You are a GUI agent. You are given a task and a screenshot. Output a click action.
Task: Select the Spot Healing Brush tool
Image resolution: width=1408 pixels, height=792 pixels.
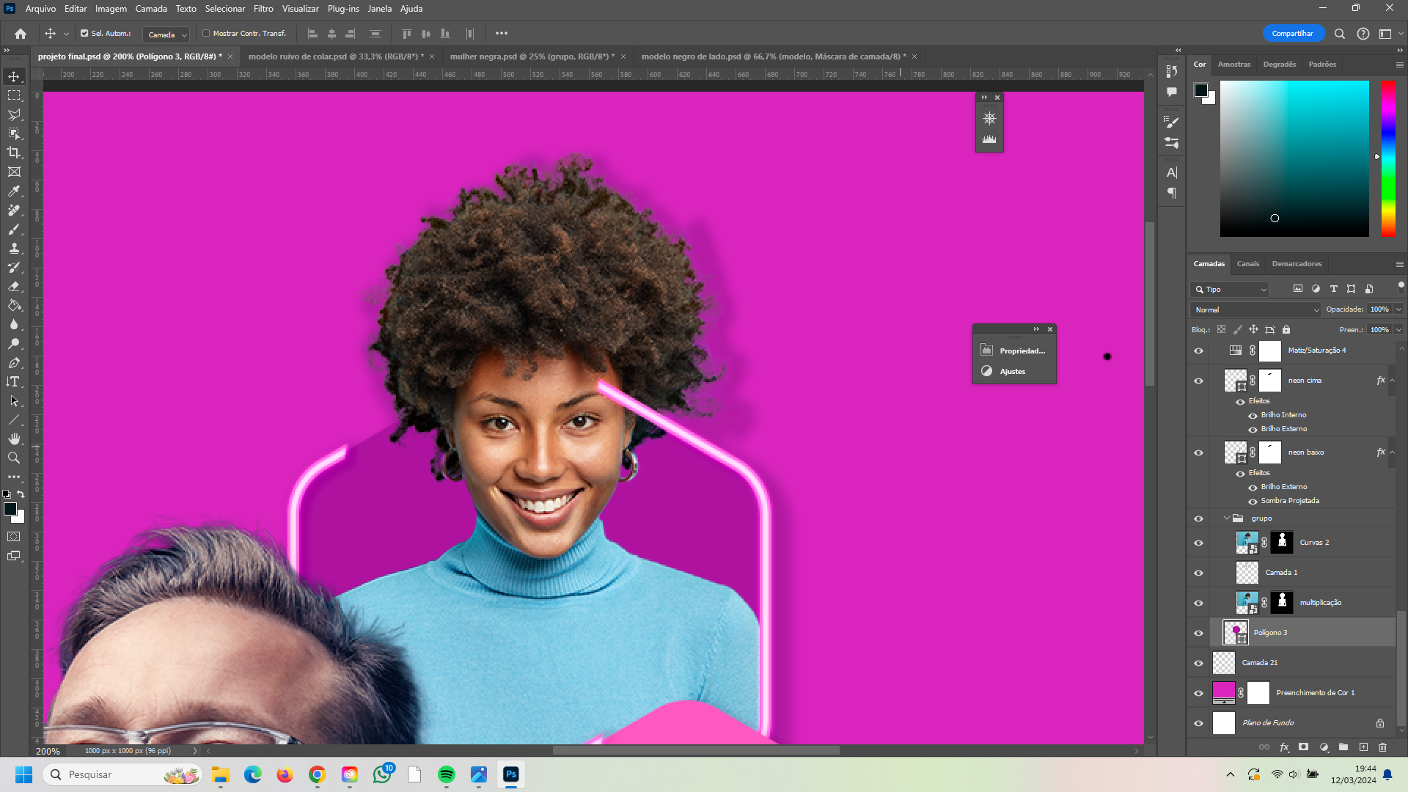[14, 210]
